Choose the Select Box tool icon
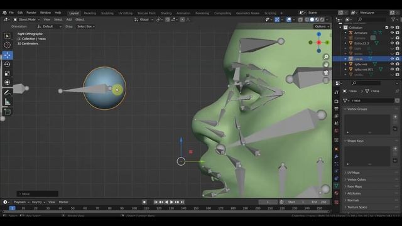The image size is (402, 226). coord(8,36)
